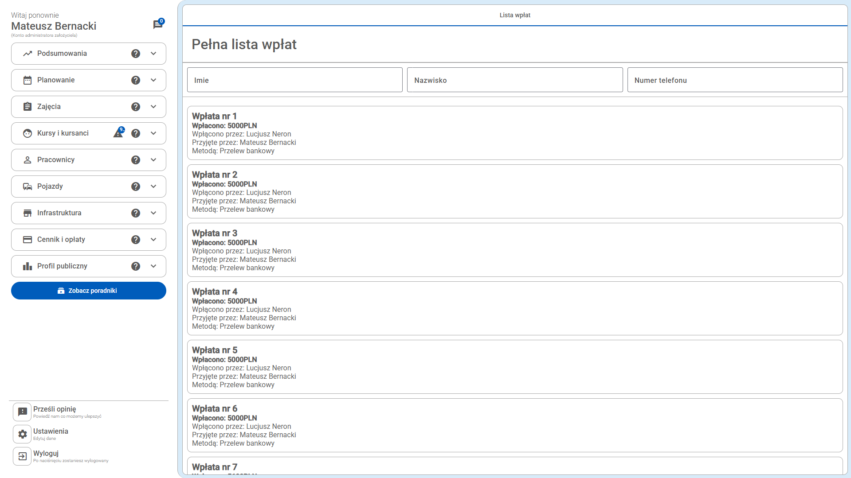Open the Wpłata nr 3 payment card
The width and height of the screenshot is (851, 478).
coord(514,250)
